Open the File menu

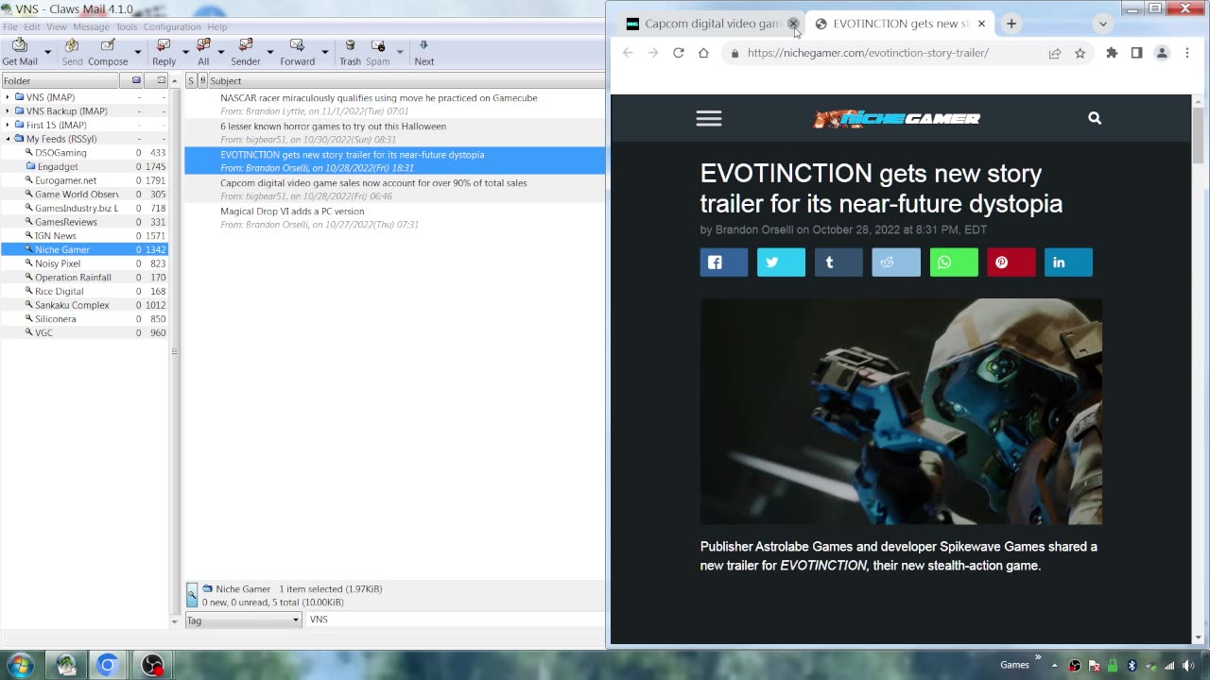[x=9, y=26]
